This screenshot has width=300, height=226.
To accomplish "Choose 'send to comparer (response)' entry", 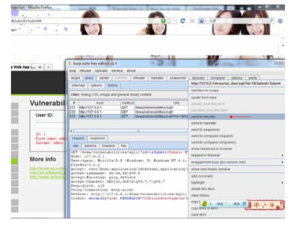I will (x=236, y=143).
